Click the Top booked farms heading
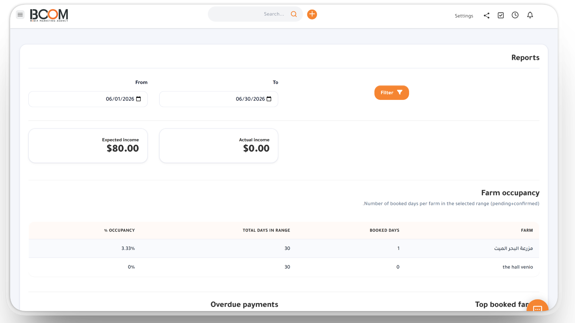The height and width of the screenshot is (323, 575). pyautogui.click(x=502, y=304)
